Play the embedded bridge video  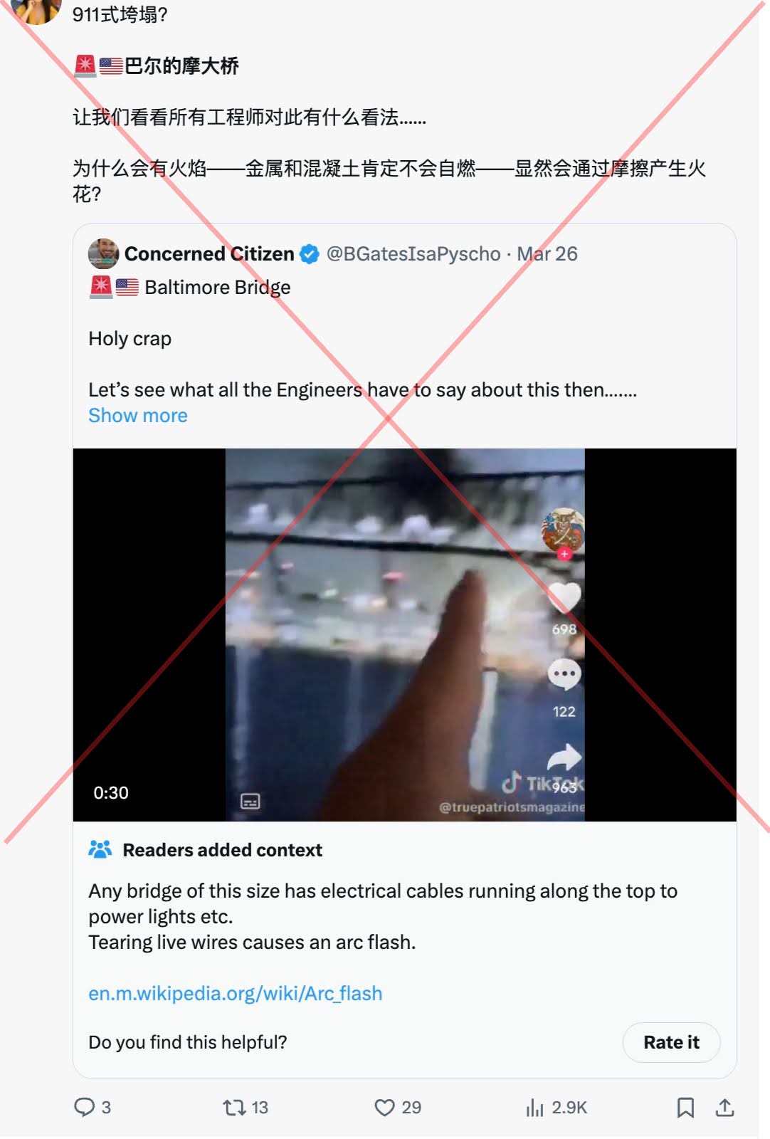[404, 634]
